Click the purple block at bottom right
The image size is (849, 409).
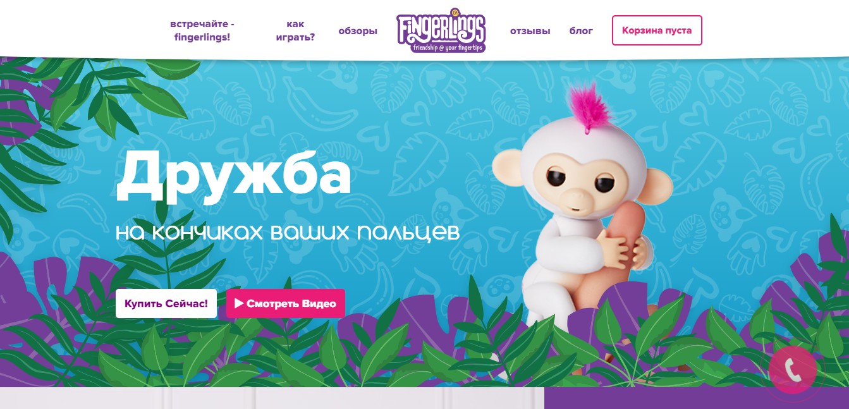pos(696,398)
